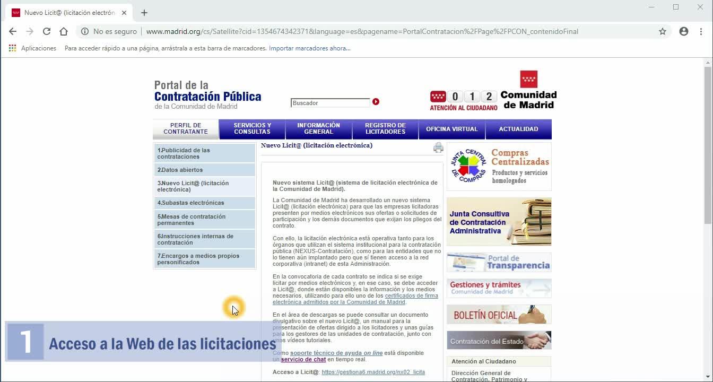
Task: Select '1.Publicidad de las contrataciones' in sidebar
Action: click(205, 153)
